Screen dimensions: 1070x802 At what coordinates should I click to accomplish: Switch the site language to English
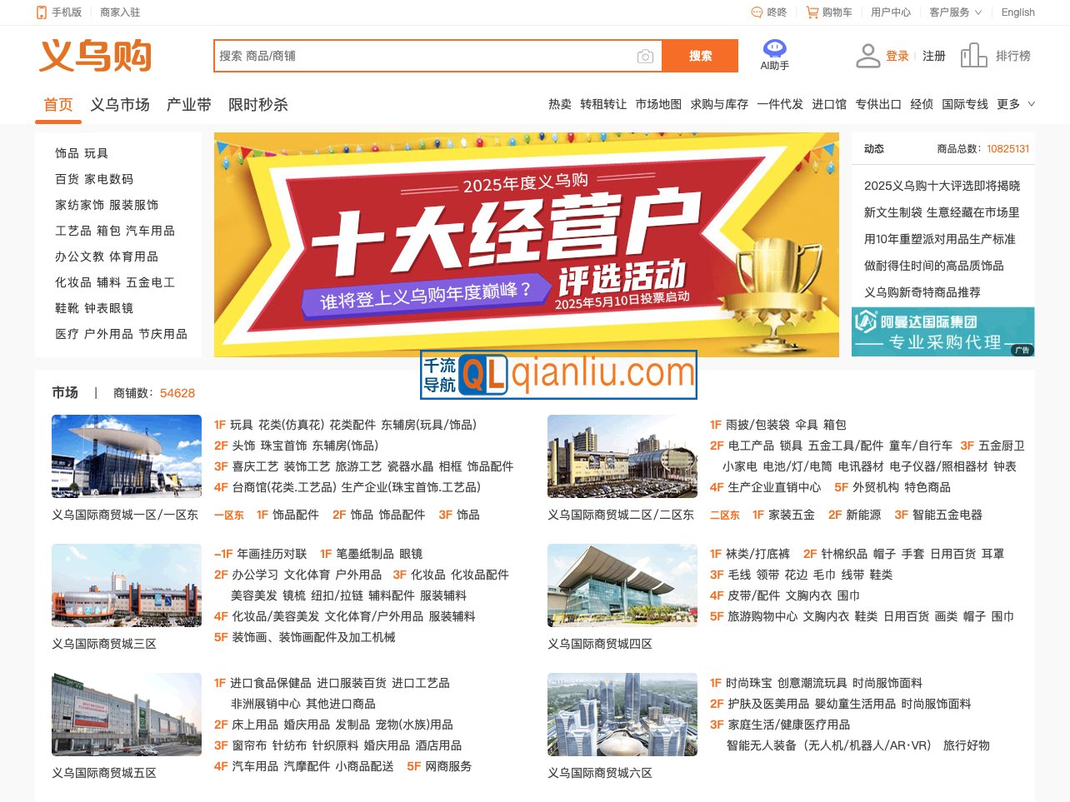tap(1017, 12)
